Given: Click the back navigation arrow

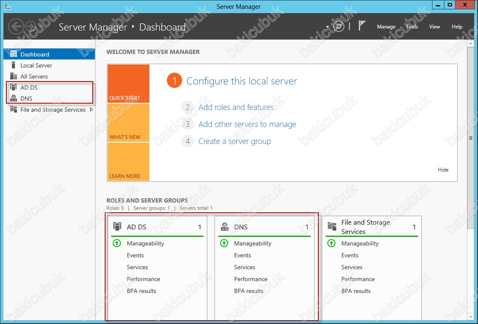Looking at the screenshot, I should tap(16, 26).
